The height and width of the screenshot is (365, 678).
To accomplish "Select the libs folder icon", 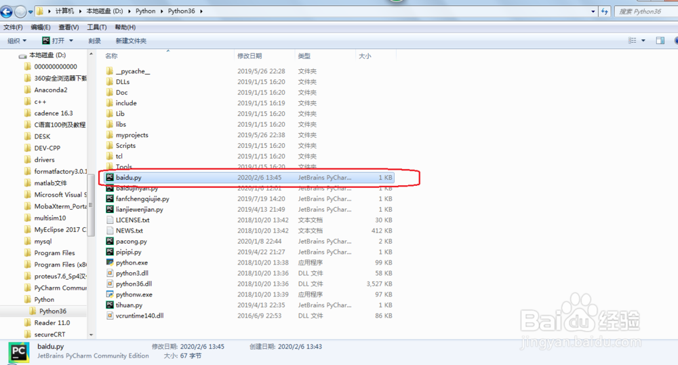I will point(110,124).
